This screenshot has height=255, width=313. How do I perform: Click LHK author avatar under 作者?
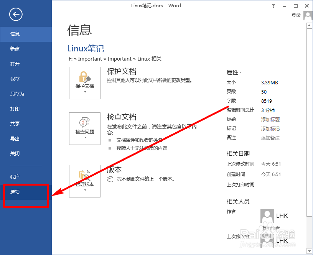tap(267, 216)
